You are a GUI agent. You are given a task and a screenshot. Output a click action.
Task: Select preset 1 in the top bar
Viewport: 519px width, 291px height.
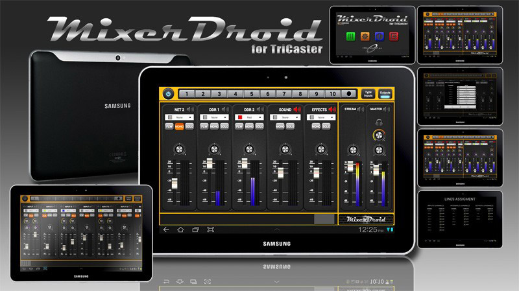(187, 94)
